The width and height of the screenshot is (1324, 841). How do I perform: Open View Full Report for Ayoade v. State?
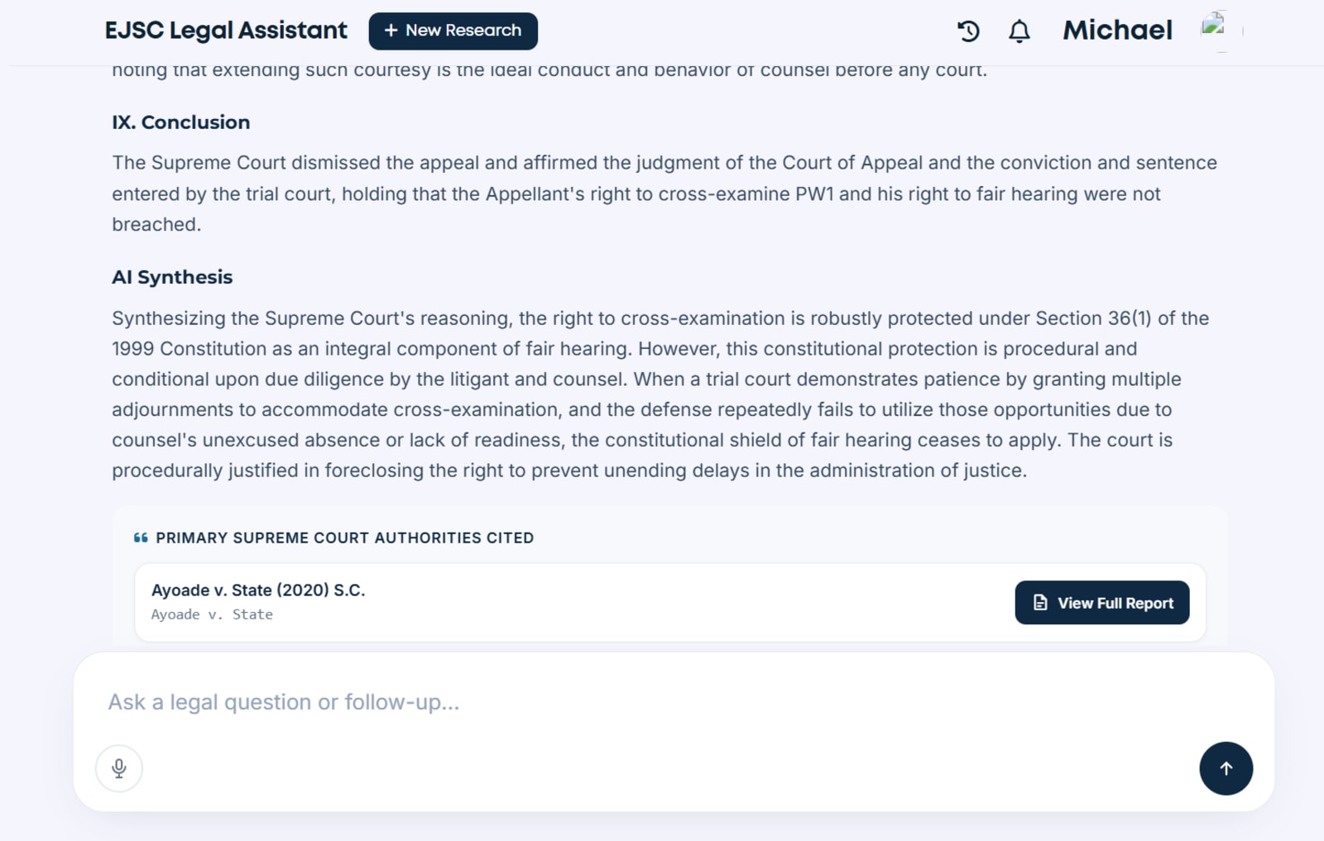[x=1101, y=603]
